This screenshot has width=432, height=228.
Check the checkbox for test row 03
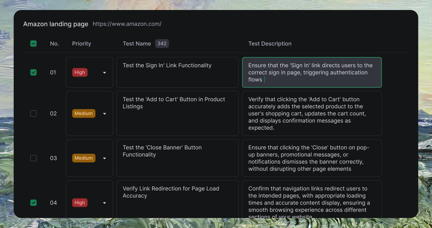point(33,158)
